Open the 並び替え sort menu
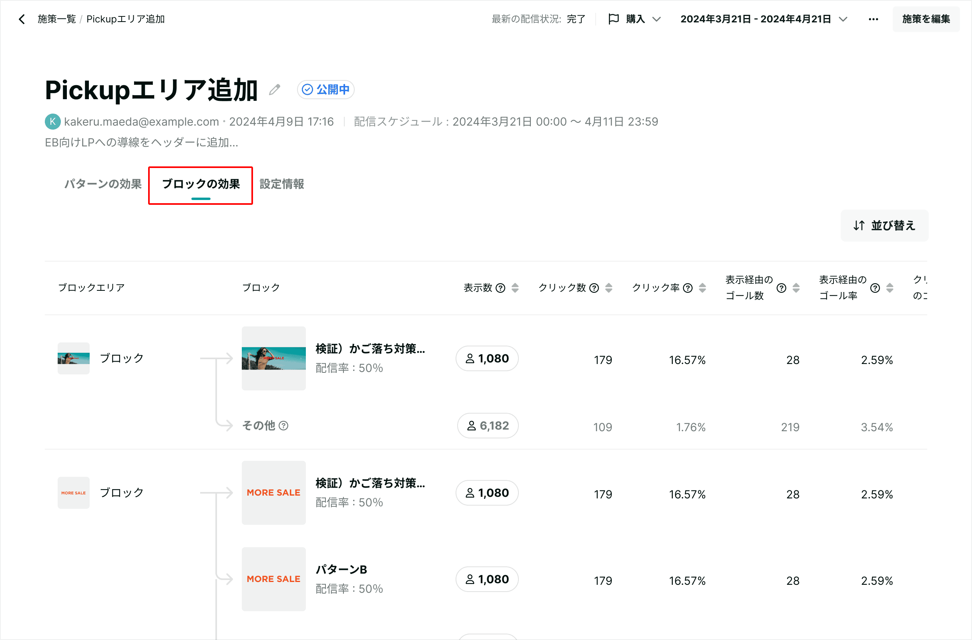The height and width of the screenshot is (640, 972). 884,226
